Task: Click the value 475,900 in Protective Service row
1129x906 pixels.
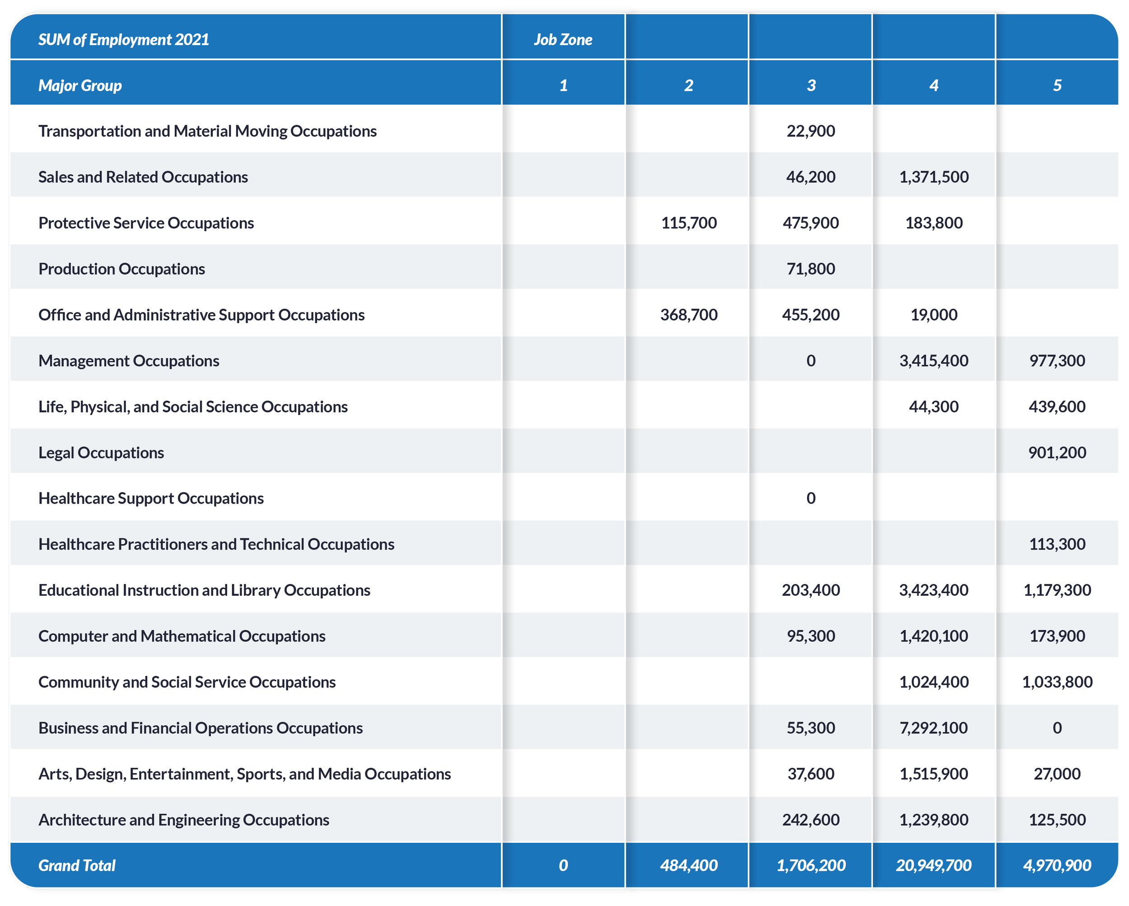Action: pos(811,223)
